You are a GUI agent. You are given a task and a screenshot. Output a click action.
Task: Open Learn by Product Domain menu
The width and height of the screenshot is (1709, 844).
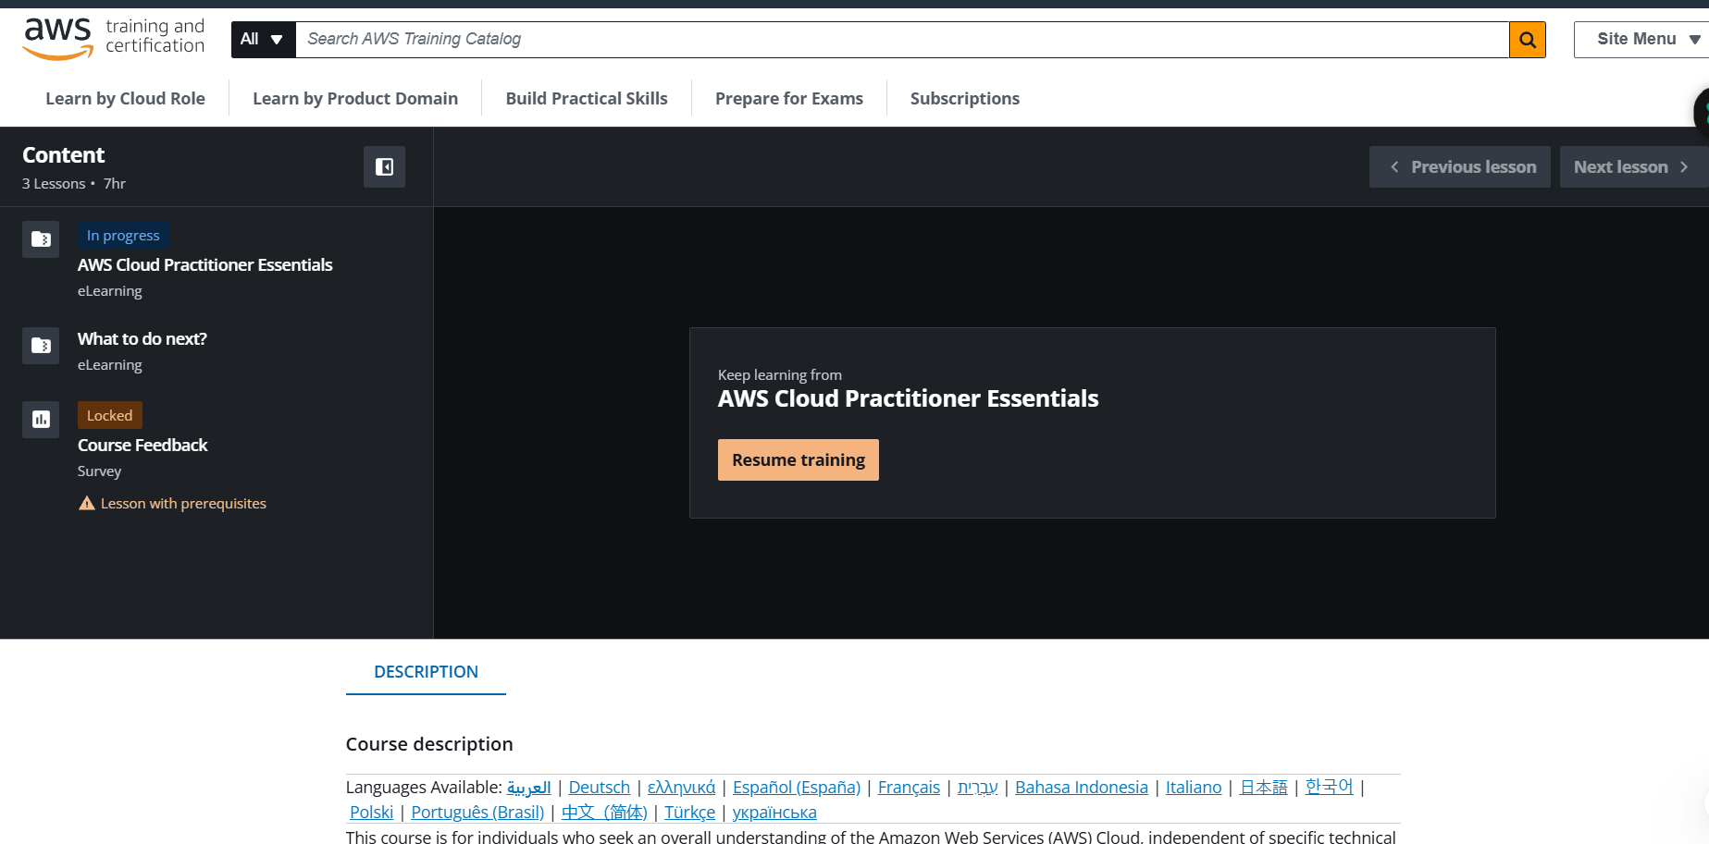(355, 98)
